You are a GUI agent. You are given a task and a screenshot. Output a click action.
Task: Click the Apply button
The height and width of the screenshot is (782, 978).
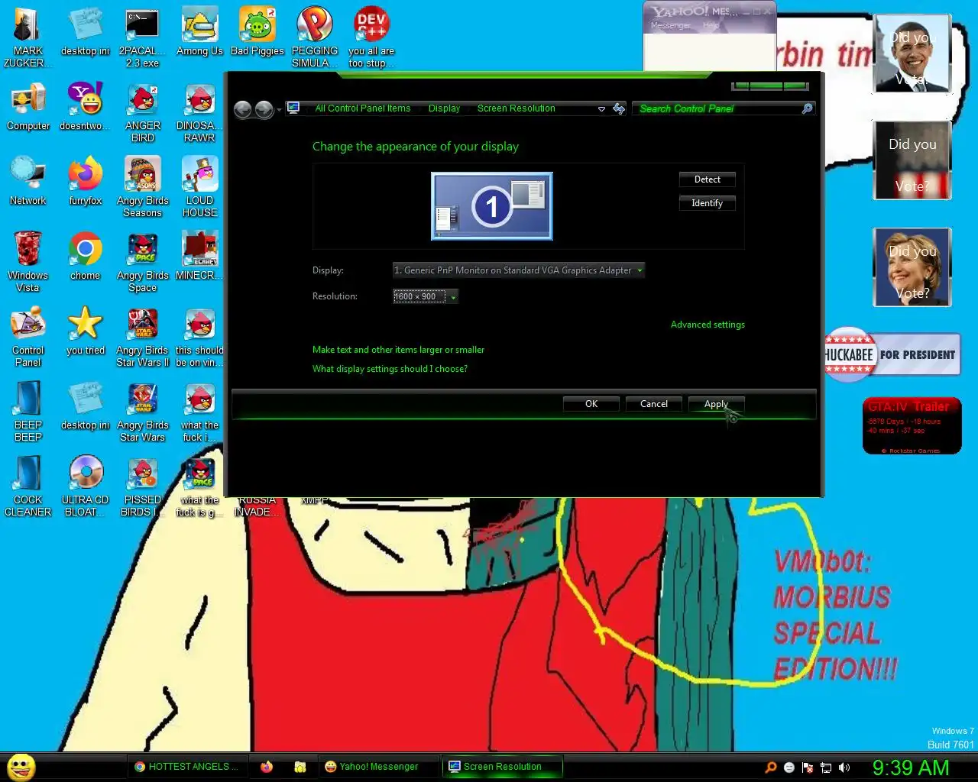pyautogui.click(x=717, y=404)
